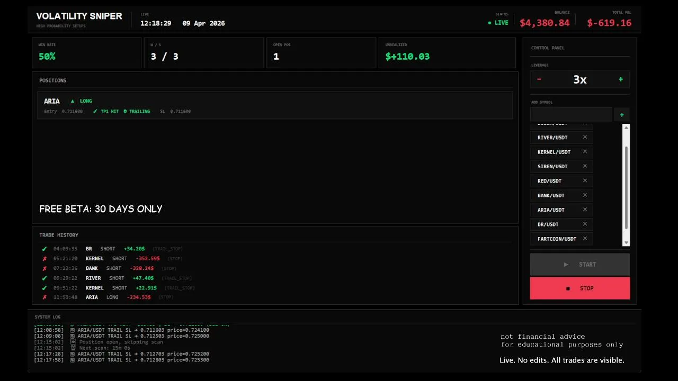
Task: Select the KERNEL short trade at 05:21:20
Action: pos(275,259)
